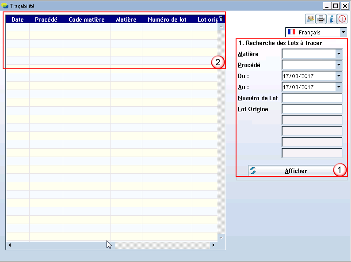Click the red power quit icon
This screenshot has height=262, width=351.
pos(342,19)
